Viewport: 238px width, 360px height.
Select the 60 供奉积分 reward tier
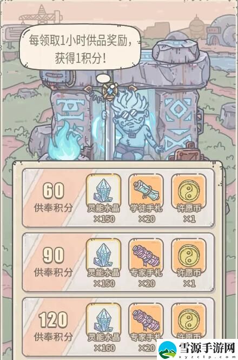coord(118,198)
